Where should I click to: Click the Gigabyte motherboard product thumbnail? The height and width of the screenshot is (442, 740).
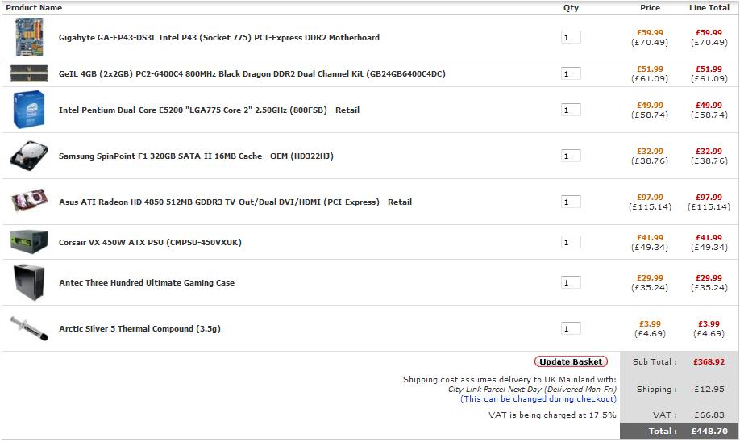(x=29, y=37)
